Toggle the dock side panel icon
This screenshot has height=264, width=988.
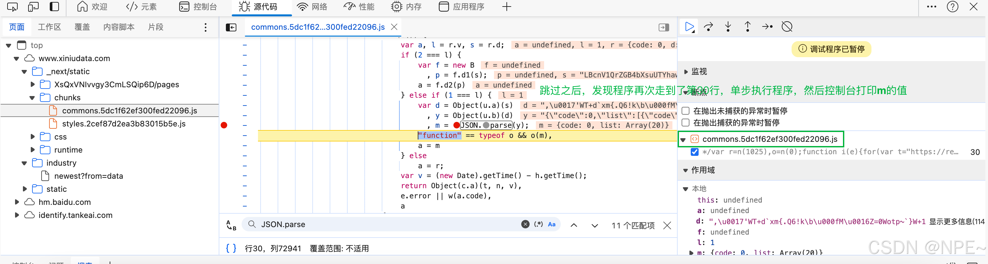[x=54, y=7]
